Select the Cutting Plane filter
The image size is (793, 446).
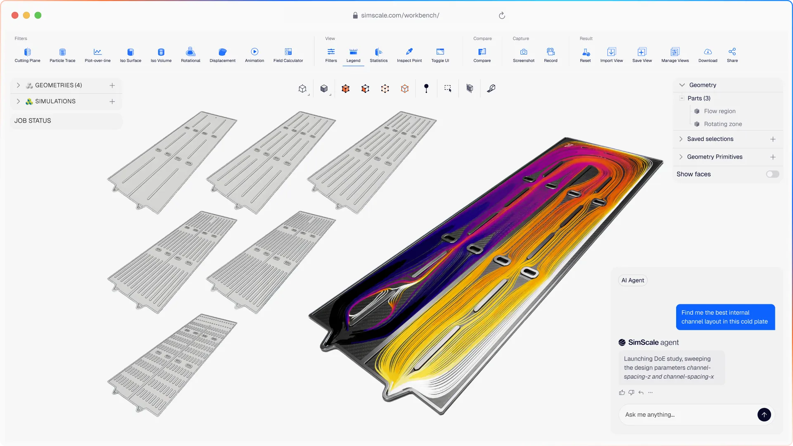click(x=27, y=55)
